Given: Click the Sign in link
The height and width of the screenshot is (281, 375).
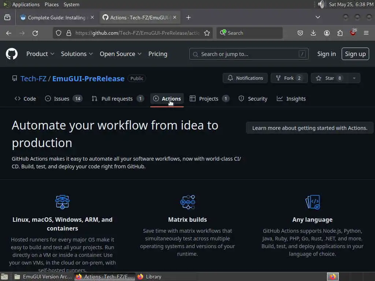Looking at the screenshot, I should (326, 54).
